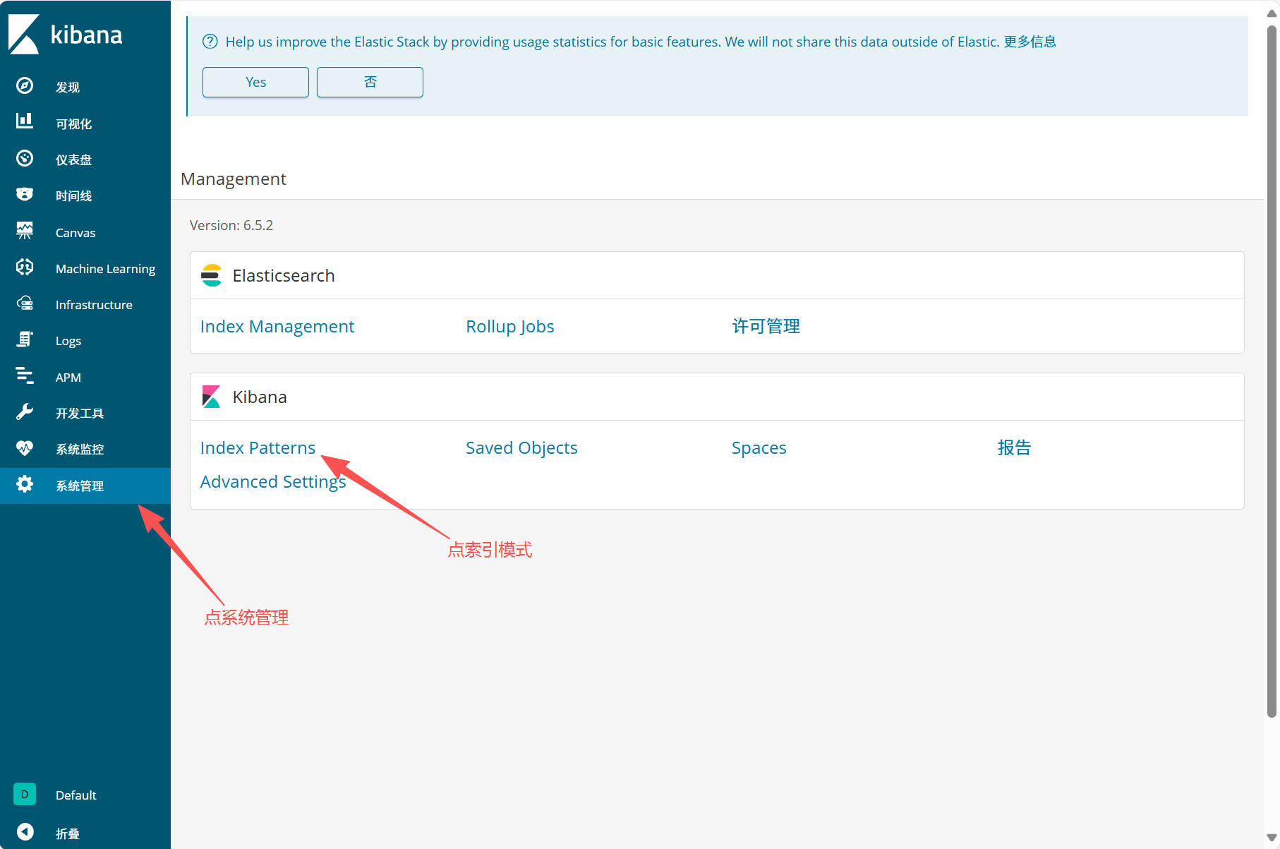Click the Kibana section logo

(x=211, y=397)
